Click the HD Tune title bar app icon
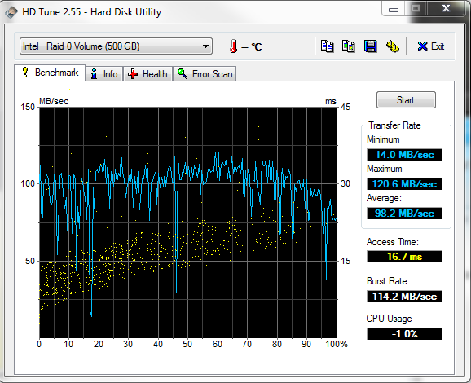Image resolution: width=471 pixels, height=383 pixels. tap(11, 12)
